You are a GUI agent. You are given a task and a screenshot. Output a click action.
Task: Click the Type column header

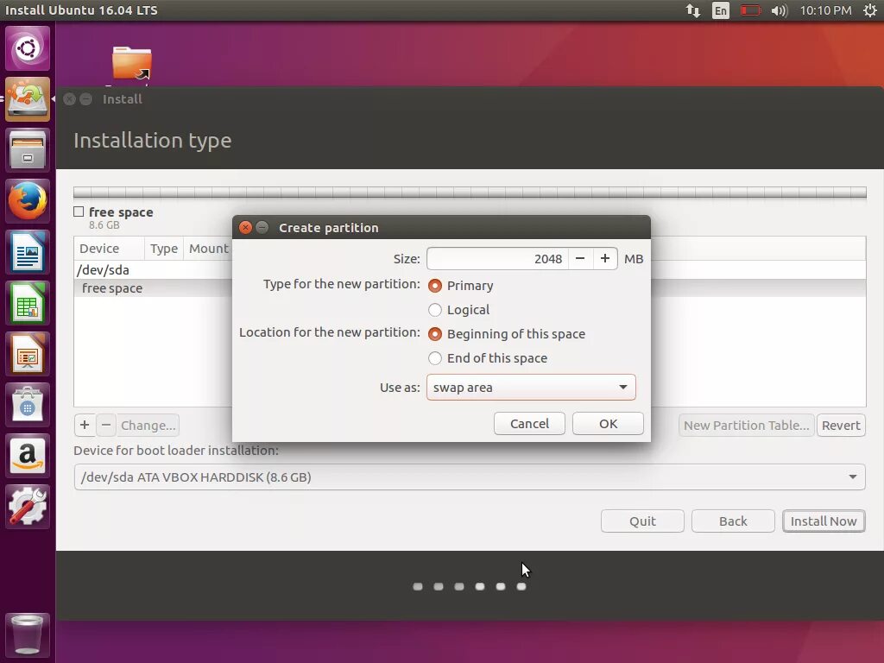tap(164, 249)
